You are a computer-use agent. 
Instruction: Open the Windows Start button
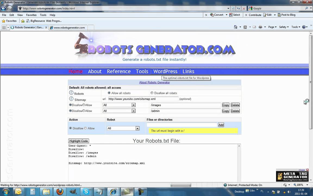click(x=6, y=192)
